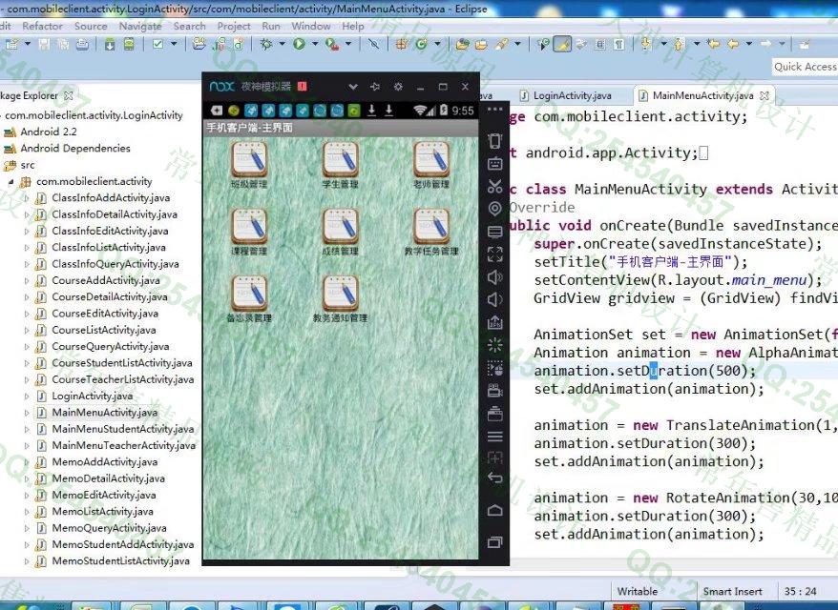Click Nox recent apps button

[x=495, y=542]
